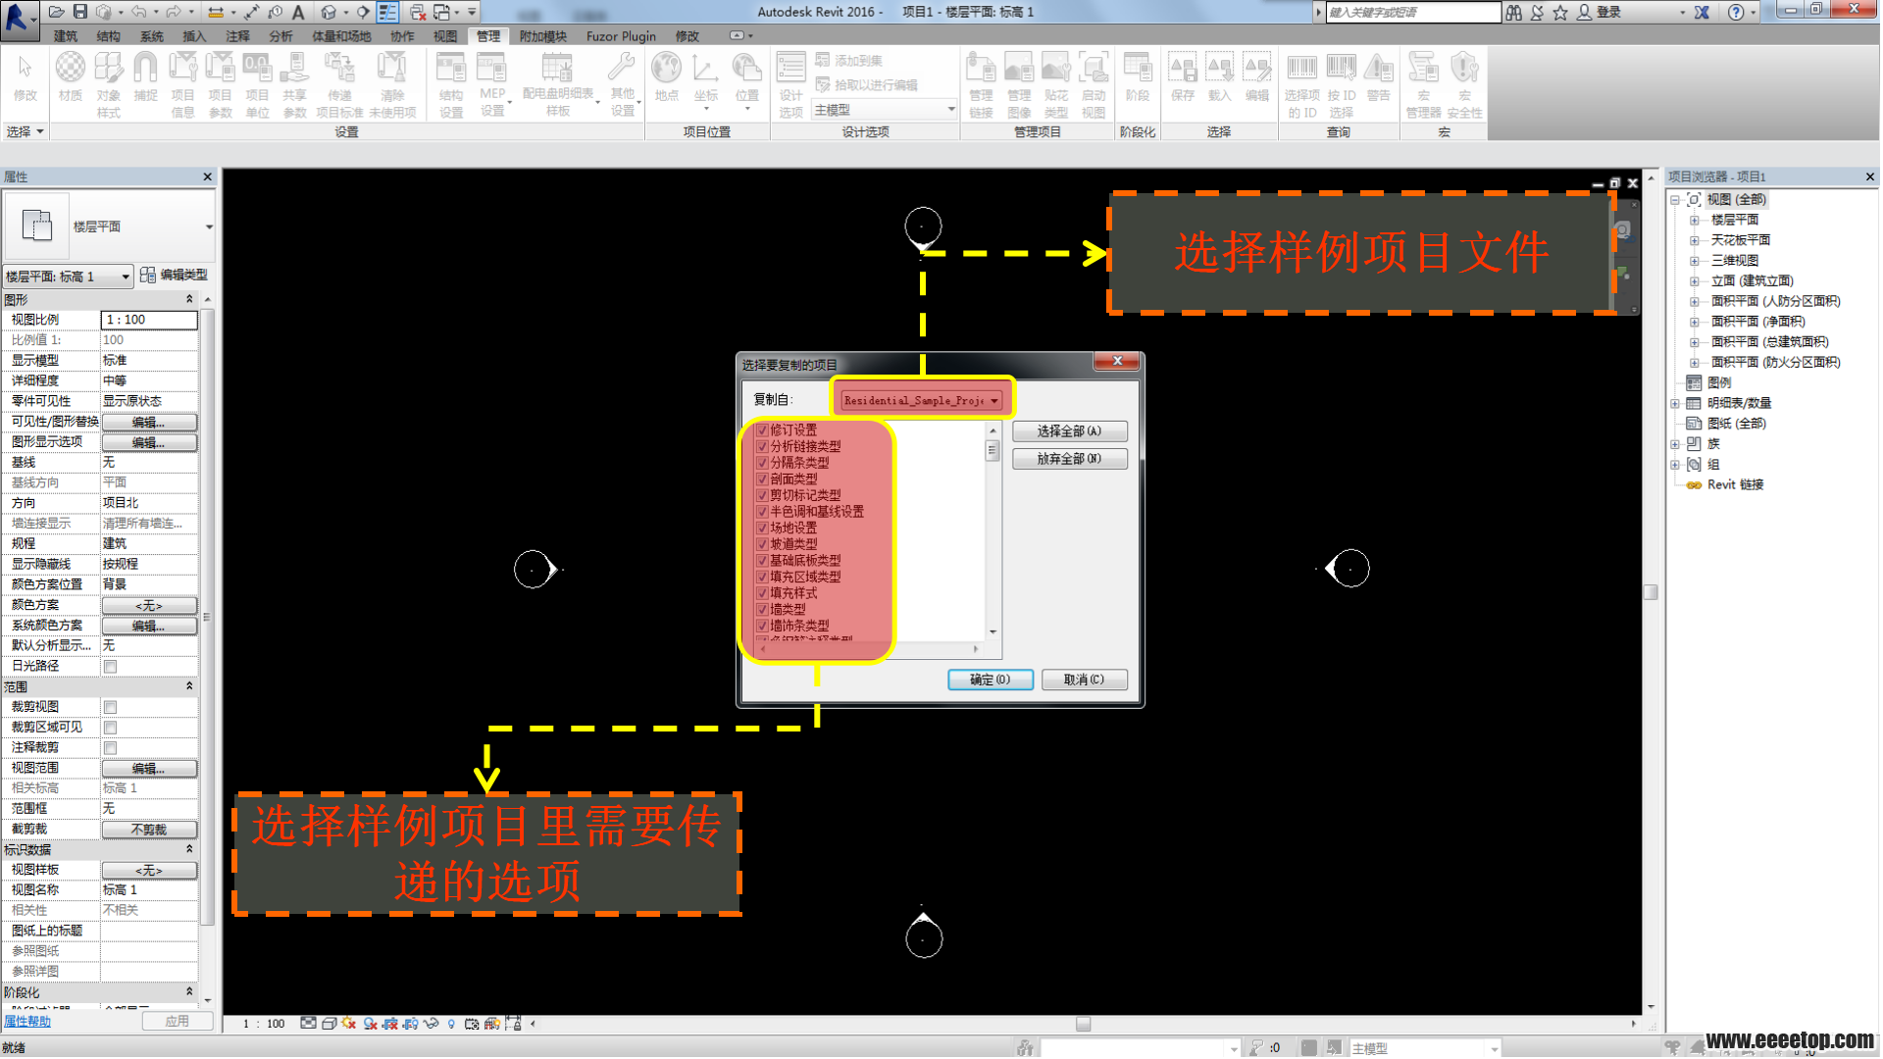Toggle 裁剪视图 checkbox

111,707
